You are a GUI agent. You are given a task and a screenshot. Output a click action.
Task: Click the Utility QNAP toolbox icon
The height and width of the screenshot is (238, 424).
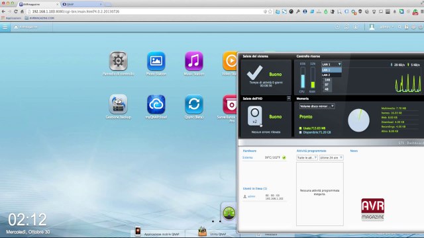point(202,231)
